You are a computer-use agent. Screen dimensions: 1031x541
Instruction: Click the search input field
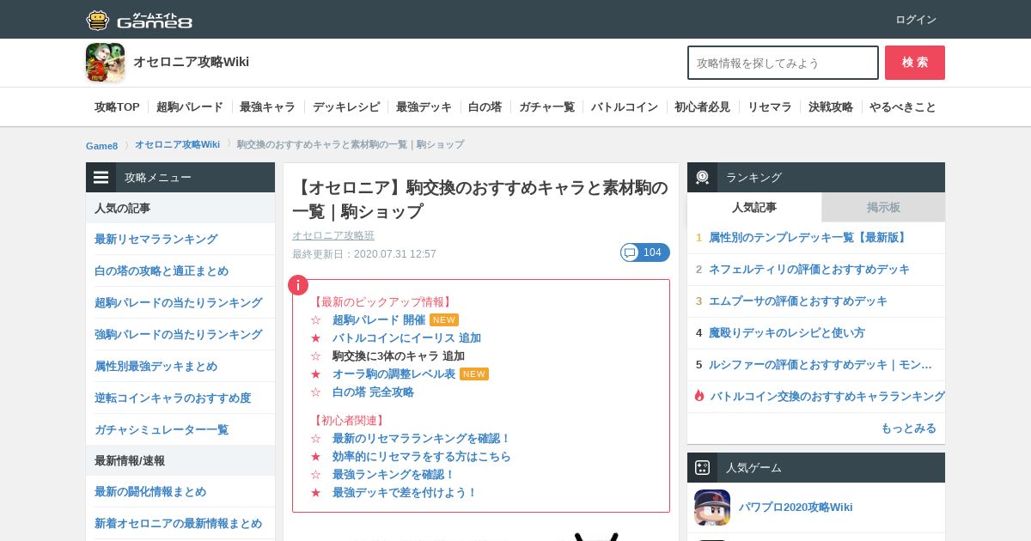[x=783, y=63]
